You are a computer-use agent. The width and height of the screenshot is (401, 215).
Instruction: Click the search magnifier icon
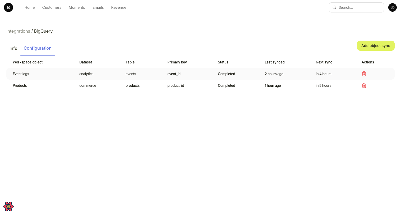[334, 7]
